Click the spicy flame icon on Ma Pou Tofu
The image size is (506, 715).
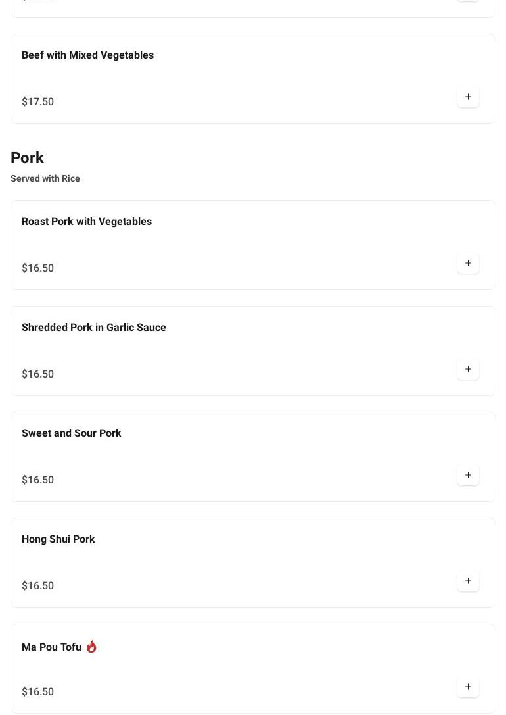point(91,647)
